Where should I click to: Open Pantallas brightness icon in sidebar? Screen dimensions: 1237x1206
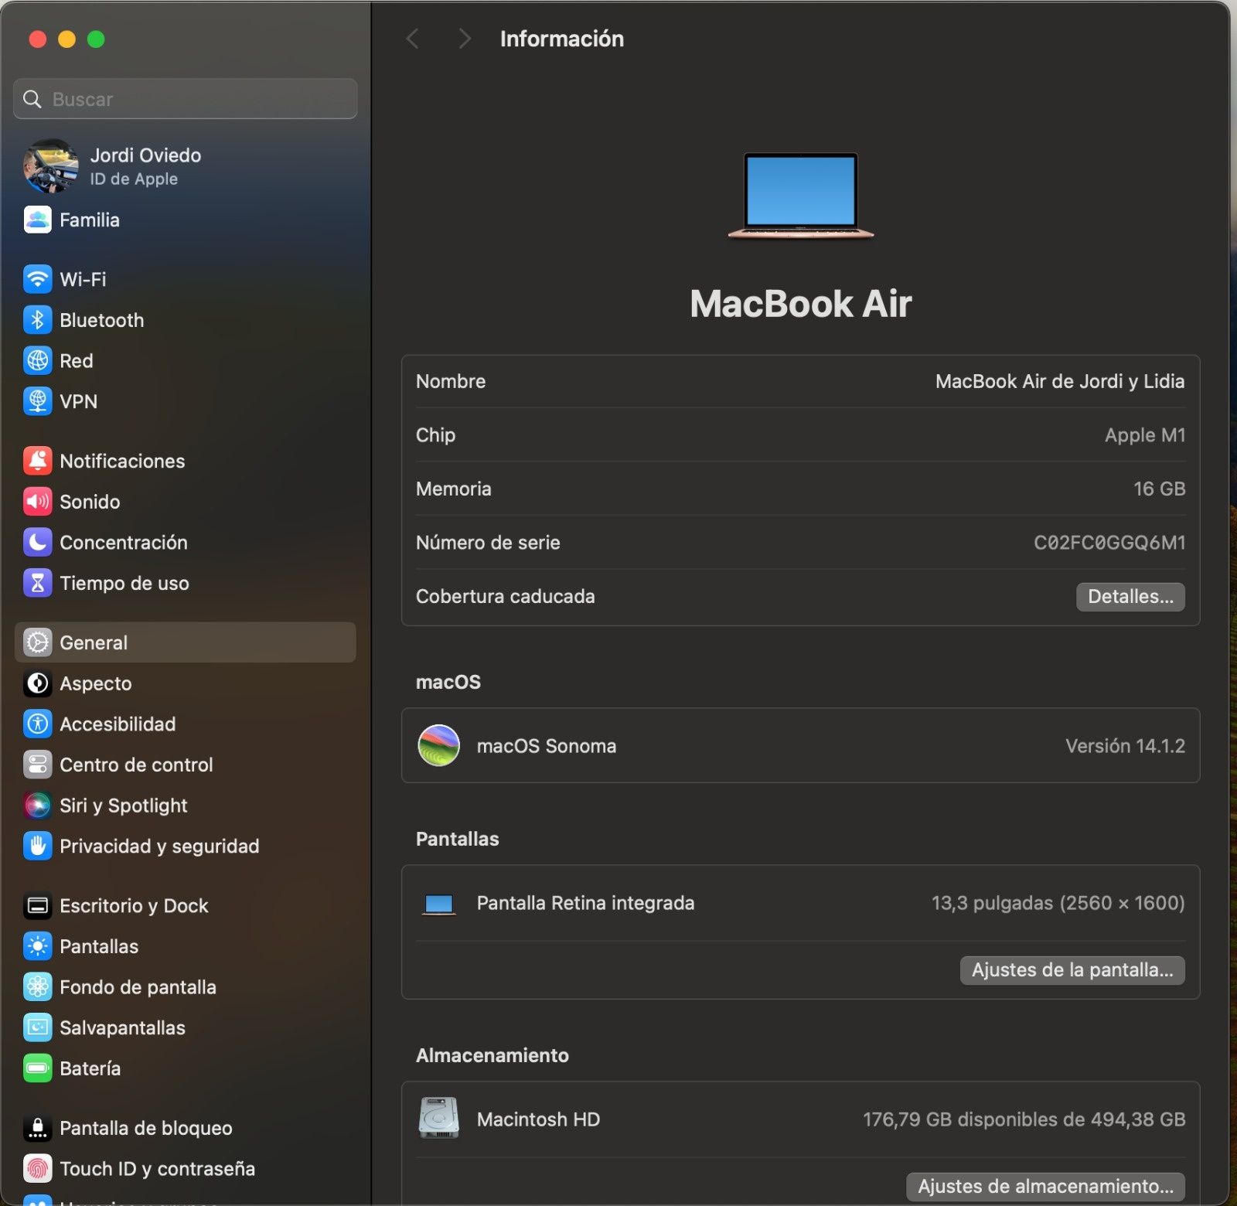tap(37, 946)
